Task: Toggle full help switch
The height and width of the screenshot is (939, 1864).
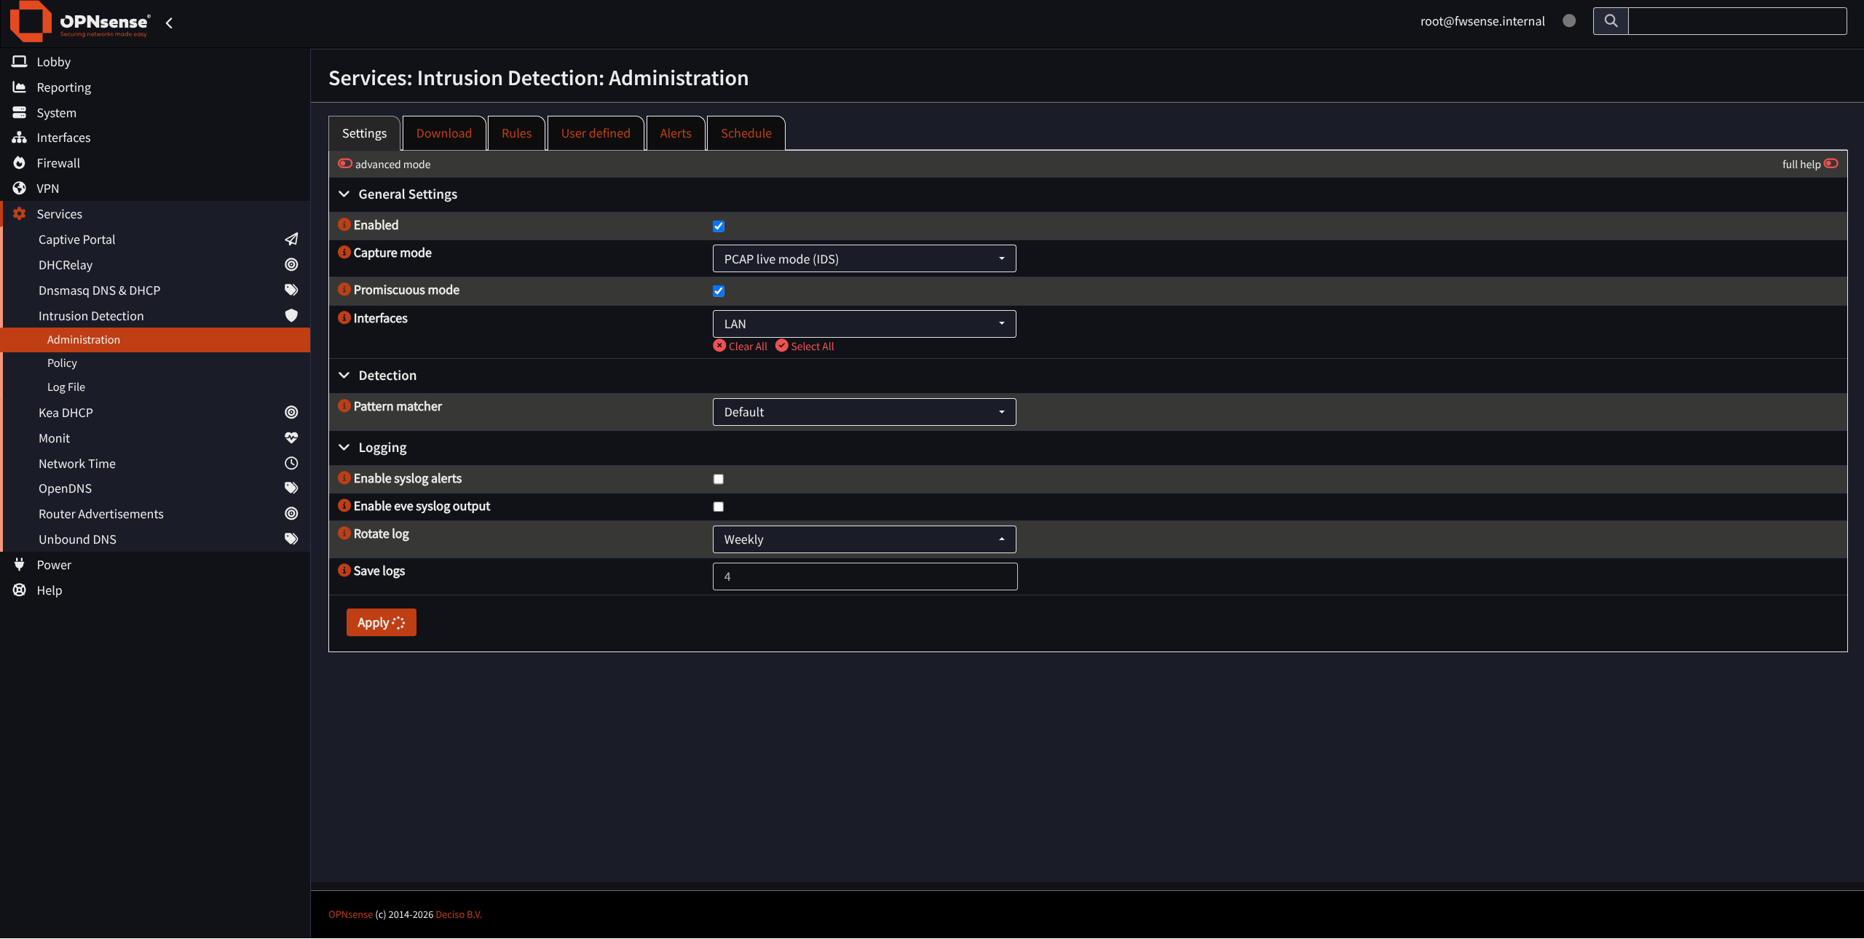Action: coord(1831,164)
